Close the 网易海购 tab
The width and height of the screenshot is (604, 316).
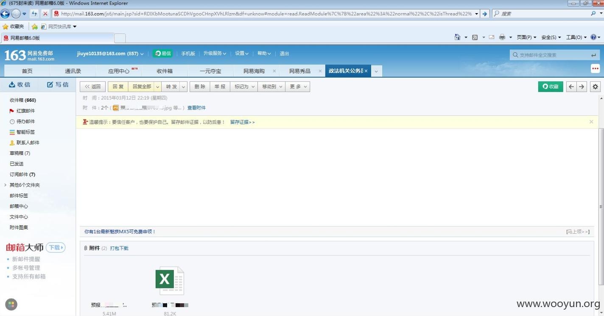pyautogui.click(x=274, y=71)
